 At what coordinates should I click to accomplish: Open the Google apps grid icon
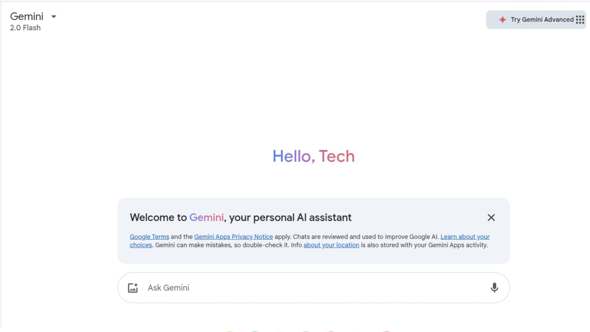click(x=580, y=20)
